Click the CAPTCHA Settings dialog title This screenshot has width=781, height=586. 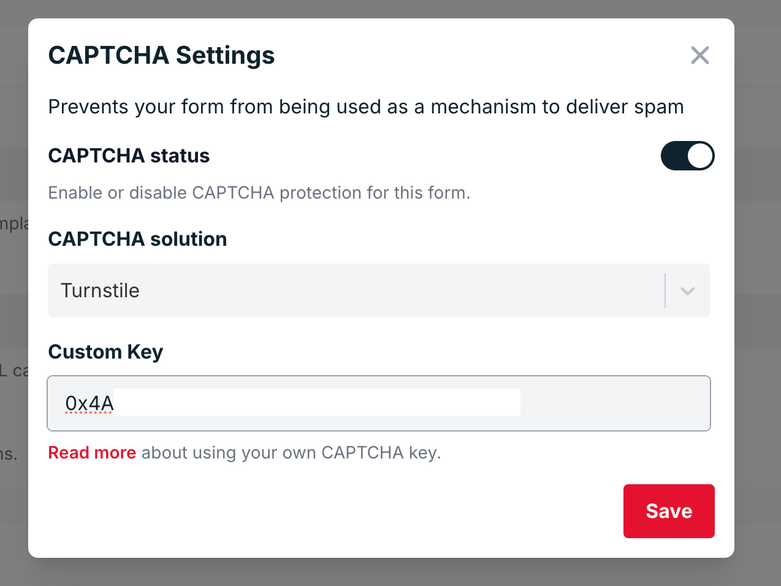(x=161, y=55)
